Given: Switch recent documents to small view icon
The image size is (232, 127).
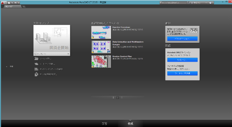Looking at the screenshot, I should [x=113, y=97].
